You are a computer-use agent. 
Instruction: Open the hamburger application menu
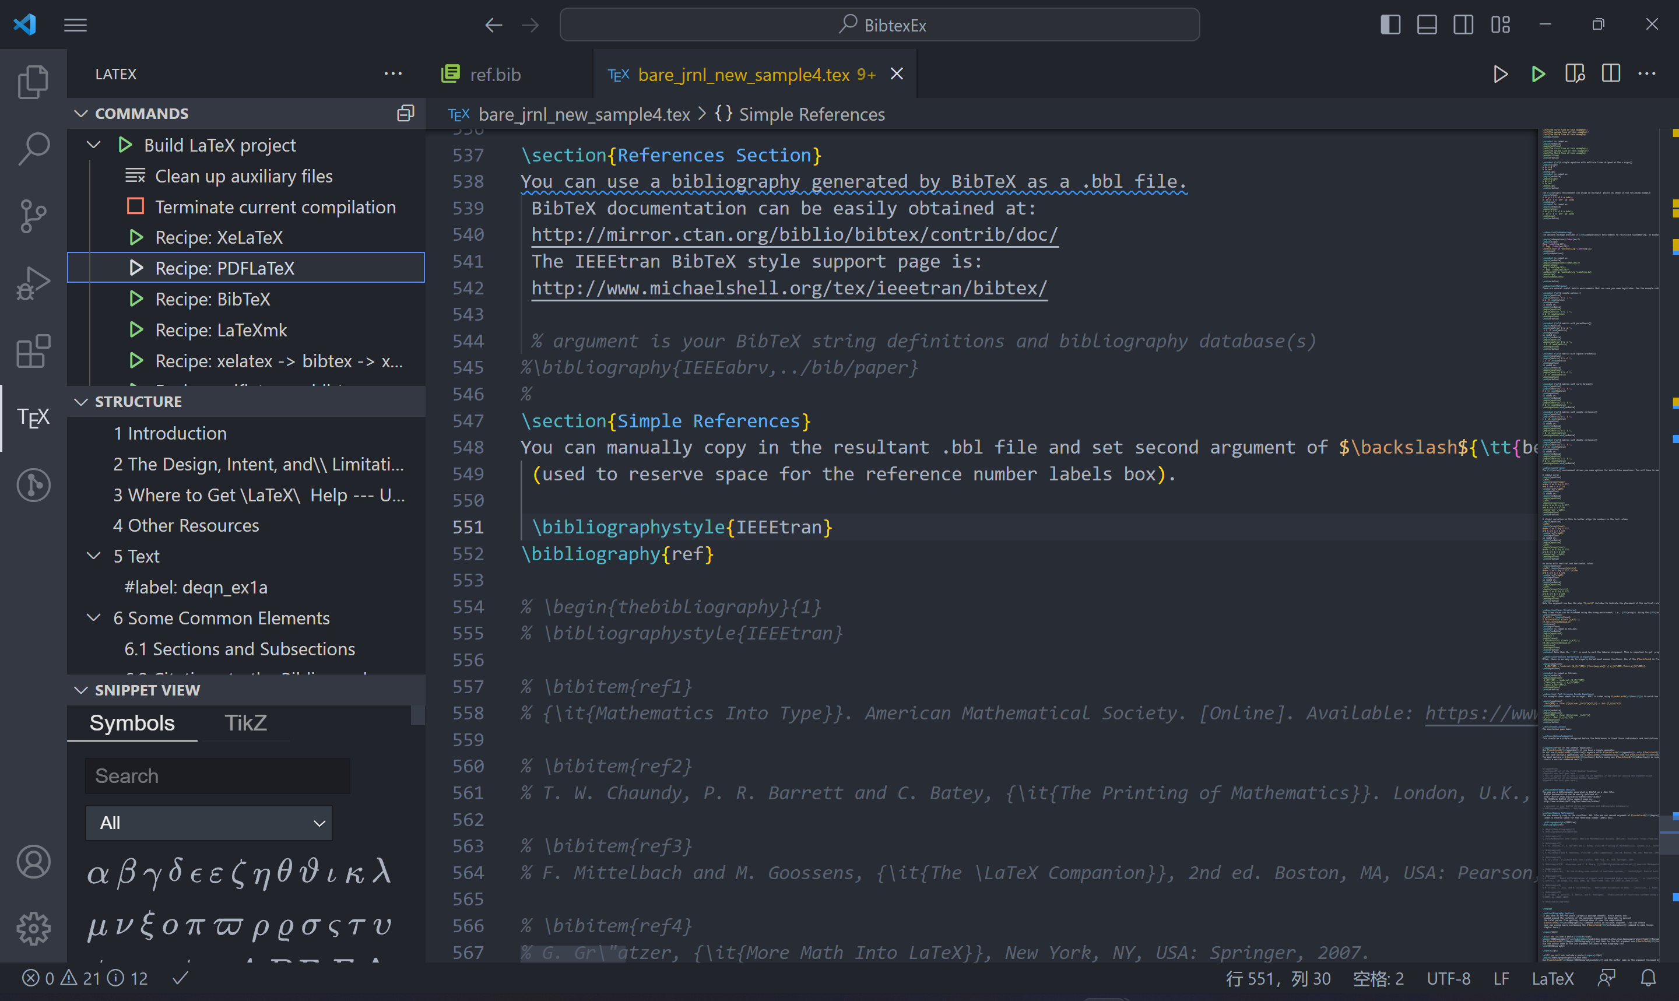(75, 25)
